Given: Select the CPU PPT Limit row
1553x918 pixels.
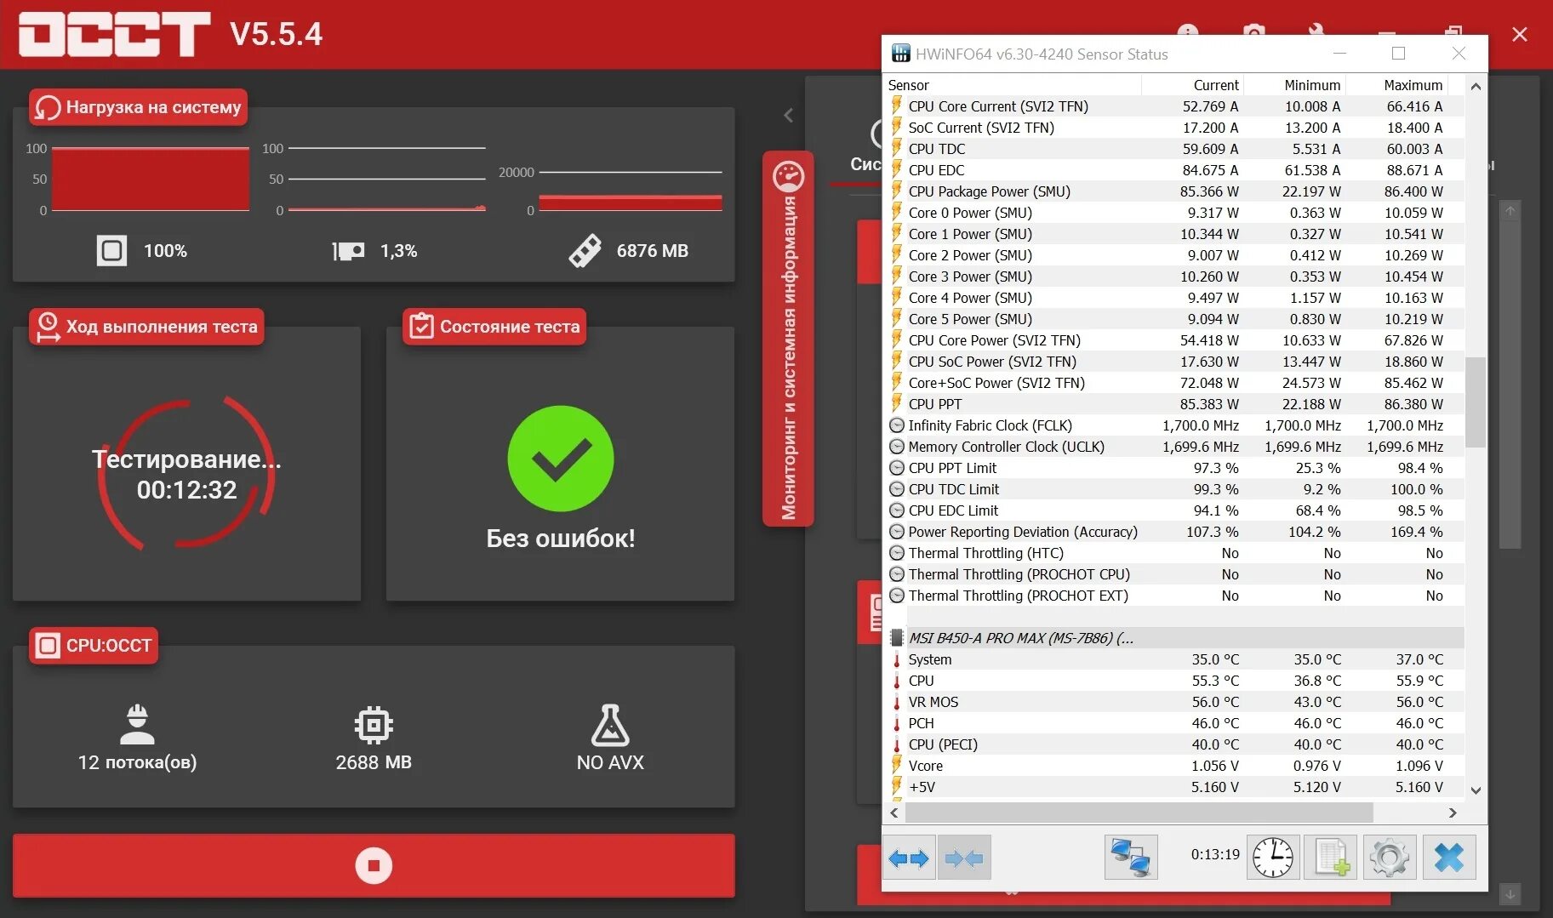Looking at the screenshot, I should [x=1174, y=468].
